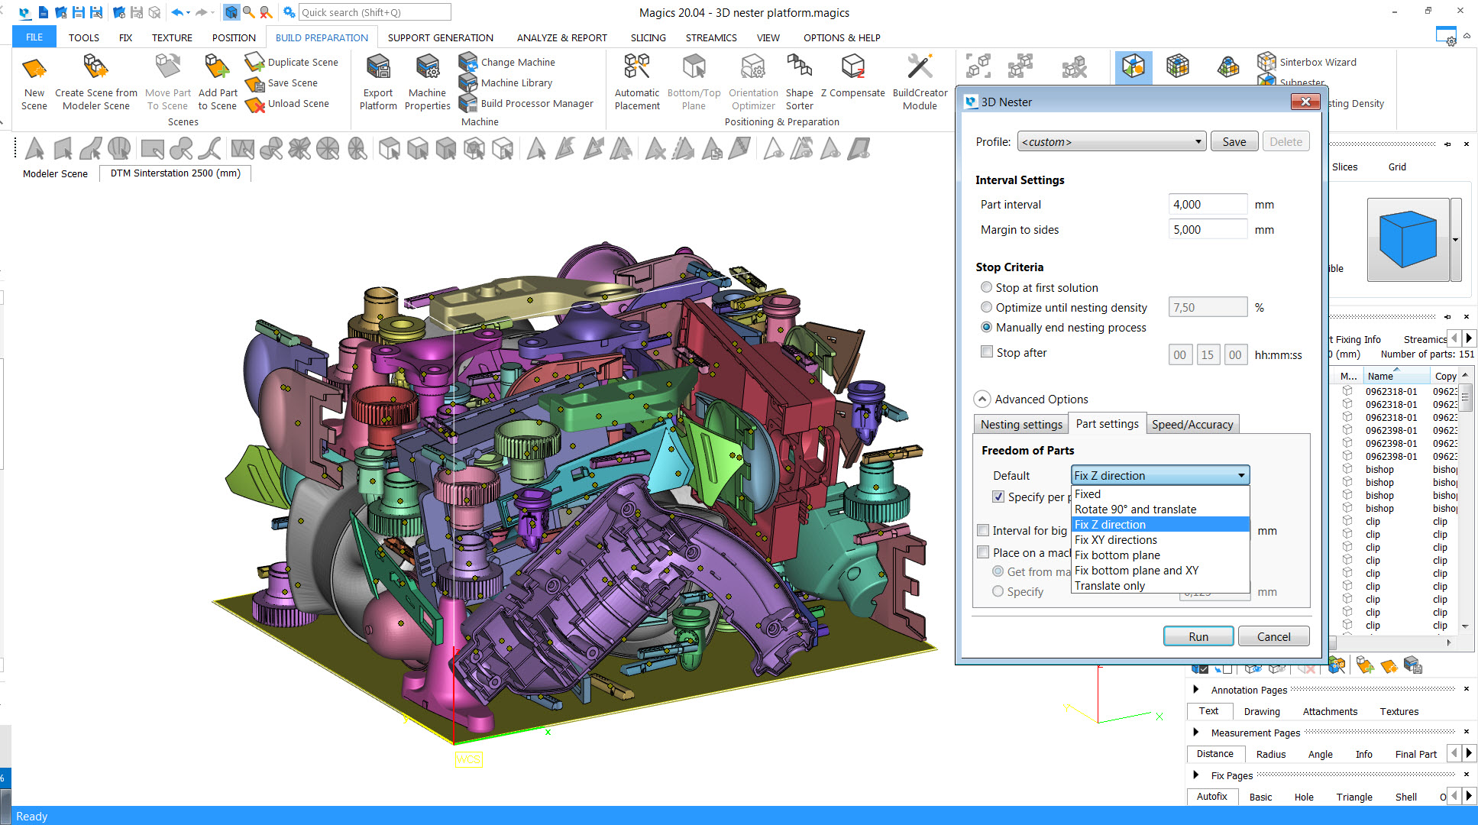
Task: Choose Stop at first solution
Action: tap(987, 286)
